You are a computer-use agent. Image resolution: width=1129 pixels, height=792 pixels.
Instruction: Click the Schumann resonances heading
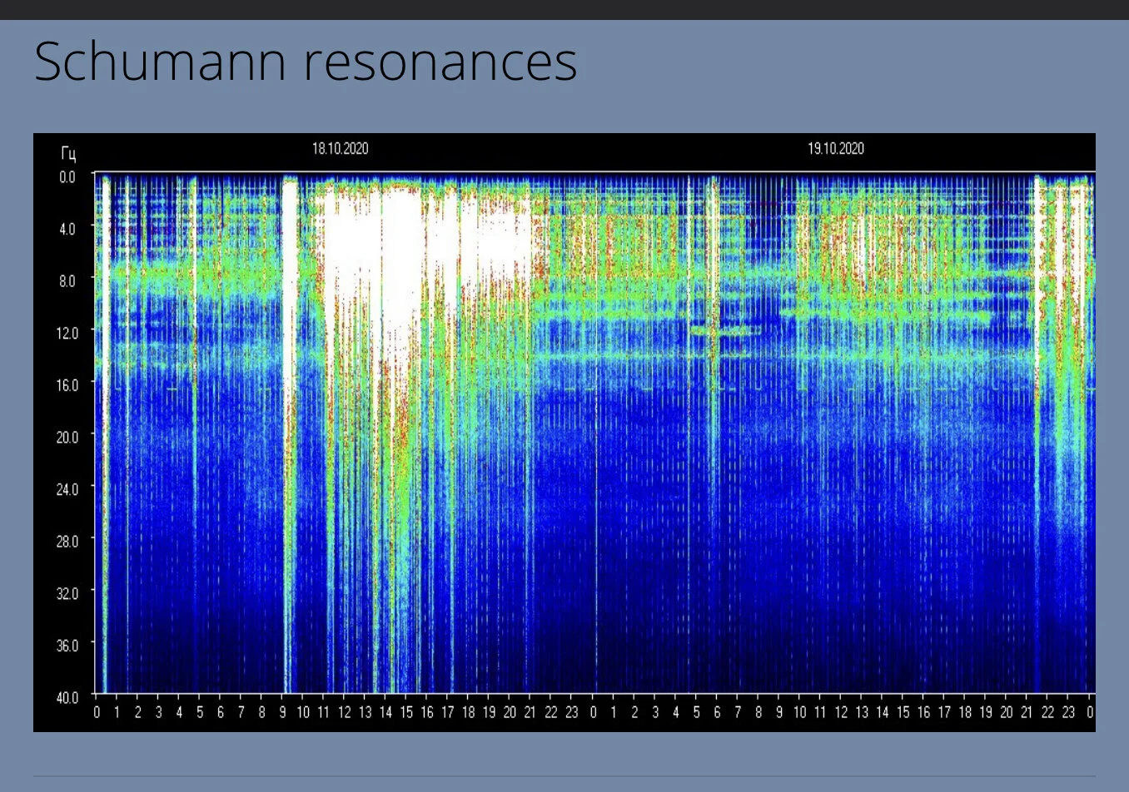tap(306, 62)
